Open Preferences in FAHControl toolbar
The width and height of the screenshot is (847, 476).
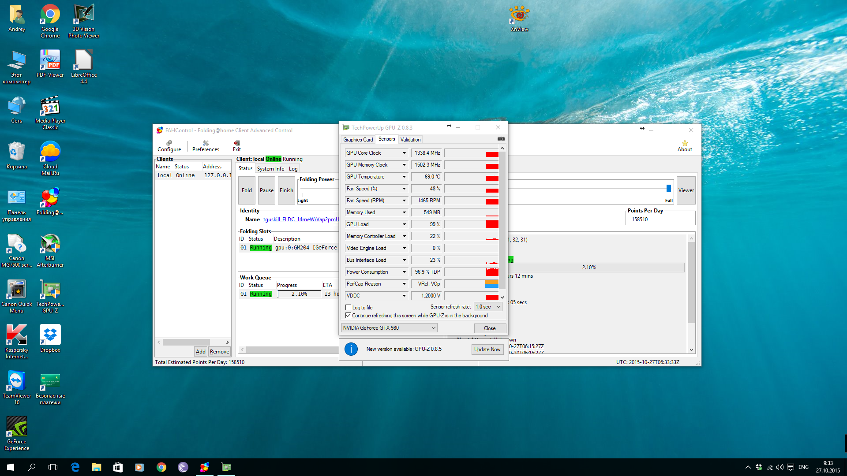[206, 145]
